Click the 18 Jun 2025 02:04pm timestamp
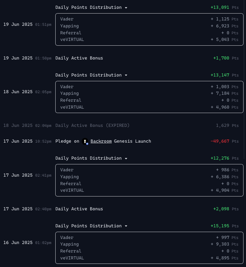This screenshot has width=246, height=267. click(27, 126)
